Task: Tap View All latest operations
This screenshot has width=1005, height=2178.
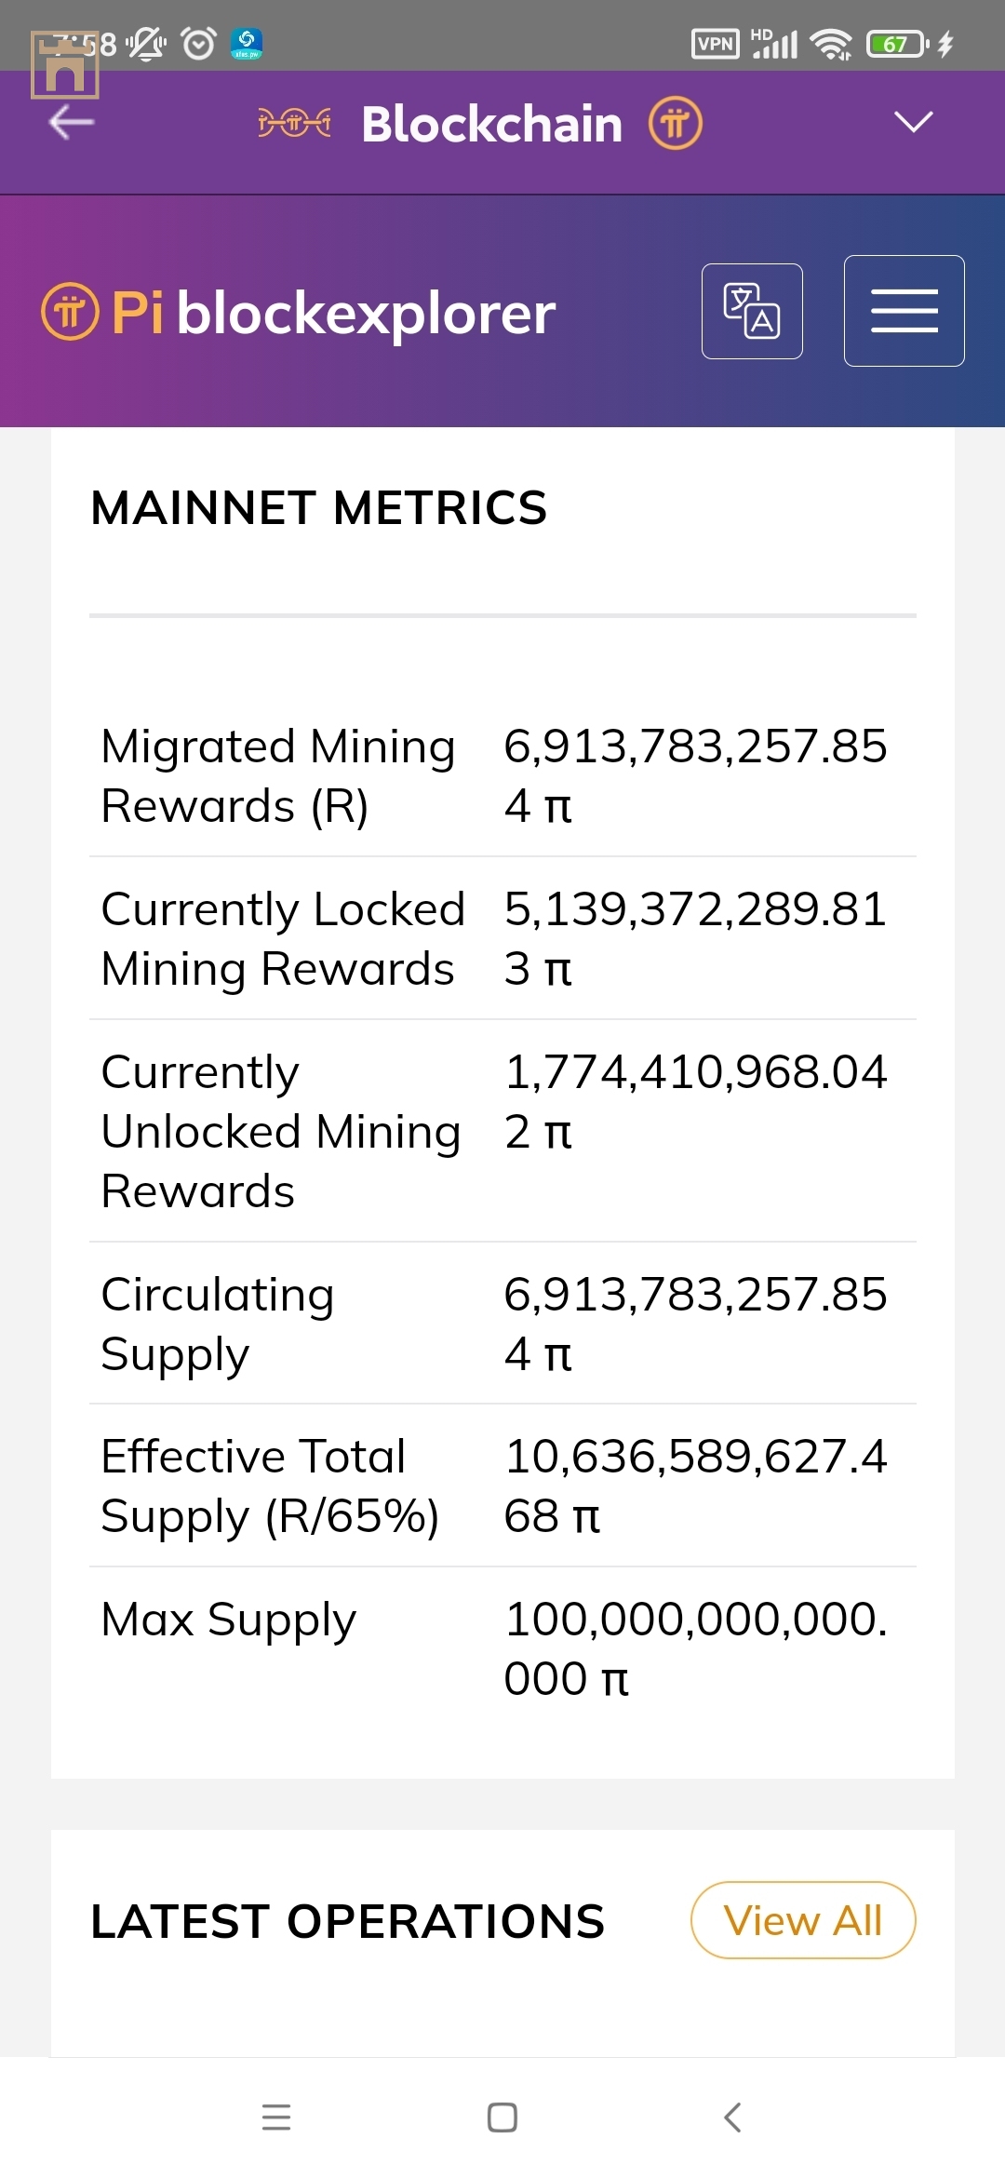Action: click(803, 1920)
